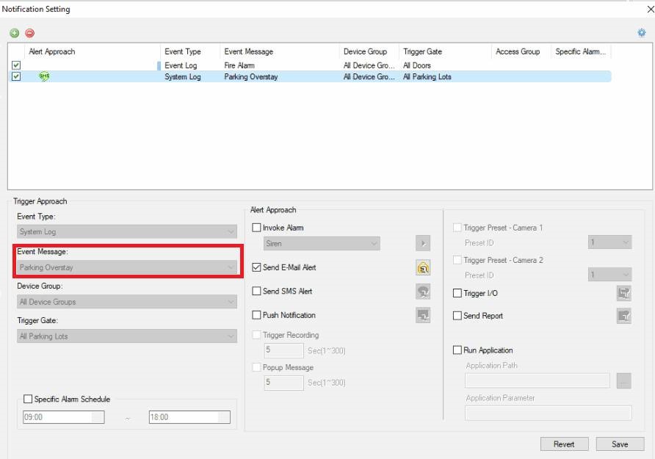The width and height of the screenshot is (655, 459).
Task: Open the Siren alarm sound dropdown
Action: 322,244
